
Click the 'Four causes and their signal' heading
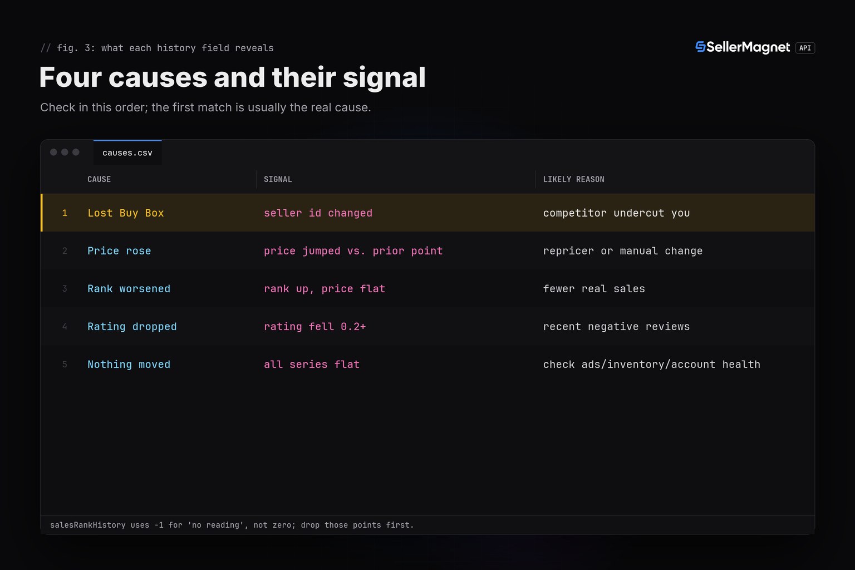pyautogui.click(x=233, y=77)
